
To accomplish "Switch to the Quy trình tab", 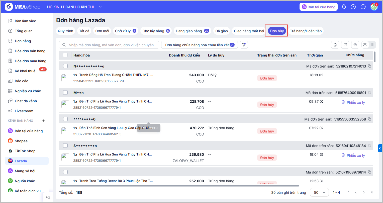I will pos(65,31).
